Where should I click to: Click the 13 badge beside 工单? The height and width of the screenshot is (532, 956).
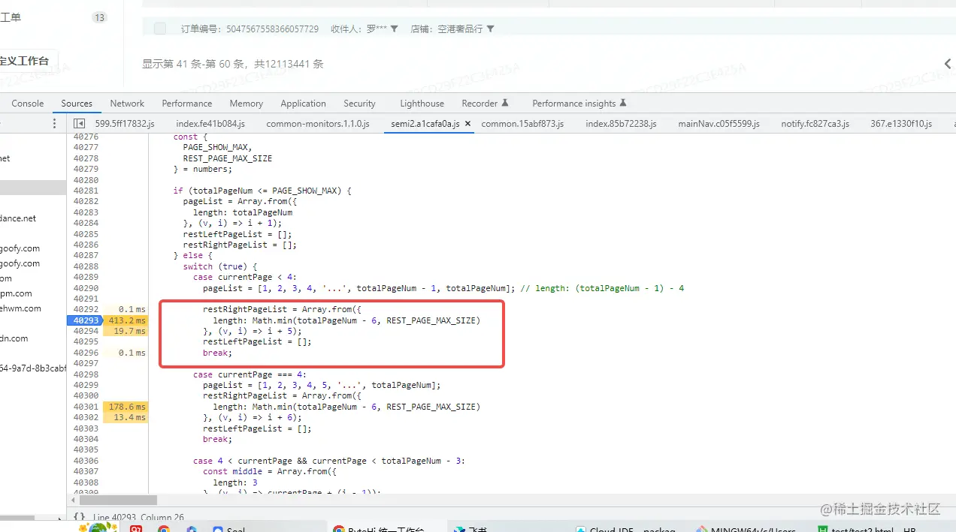(x=99, y=17)
